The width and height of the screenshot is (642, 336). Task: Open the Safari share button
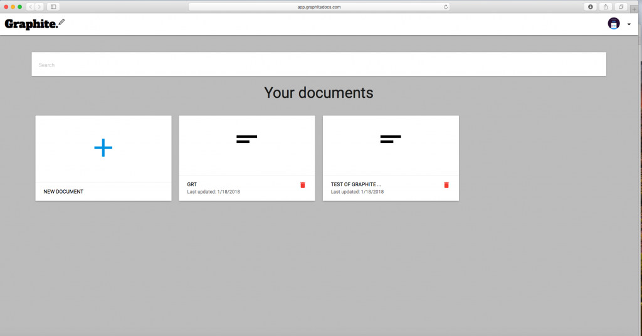[606, 7]
